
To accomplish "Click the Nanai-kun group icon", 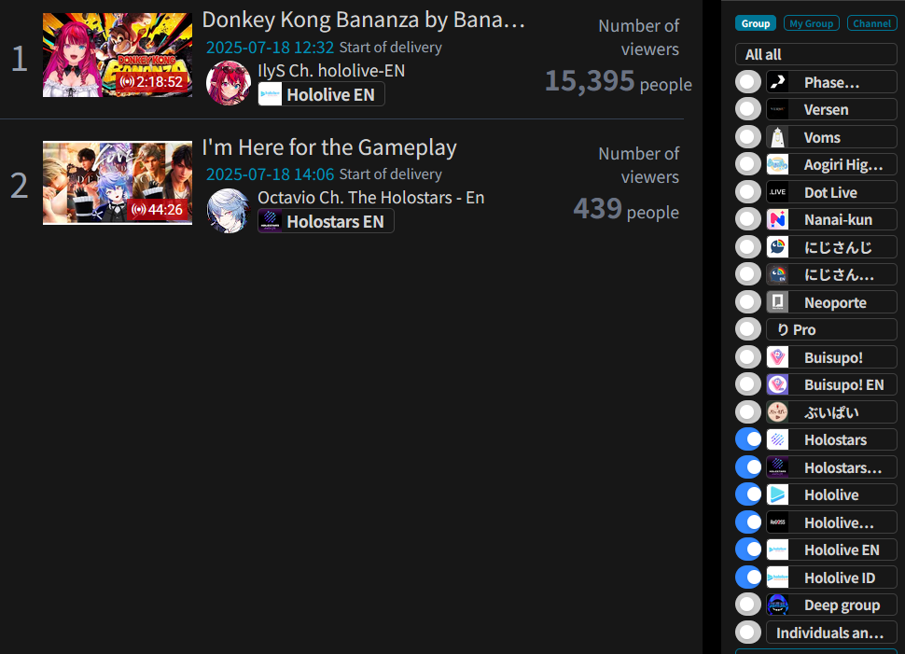I will tap(777, 219).
